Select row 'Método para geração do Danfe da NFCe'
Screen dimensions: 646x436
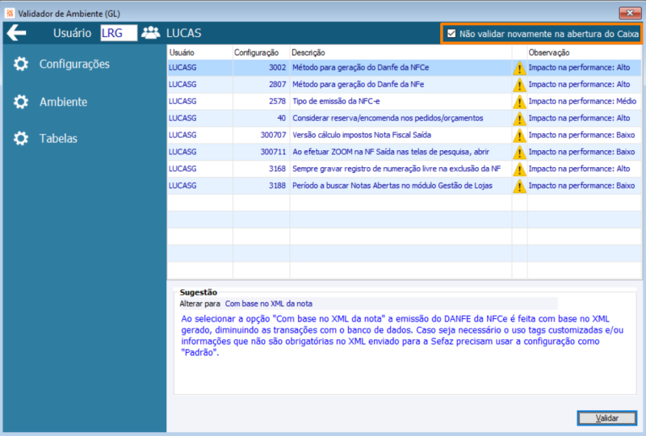(x=405, y=68)
